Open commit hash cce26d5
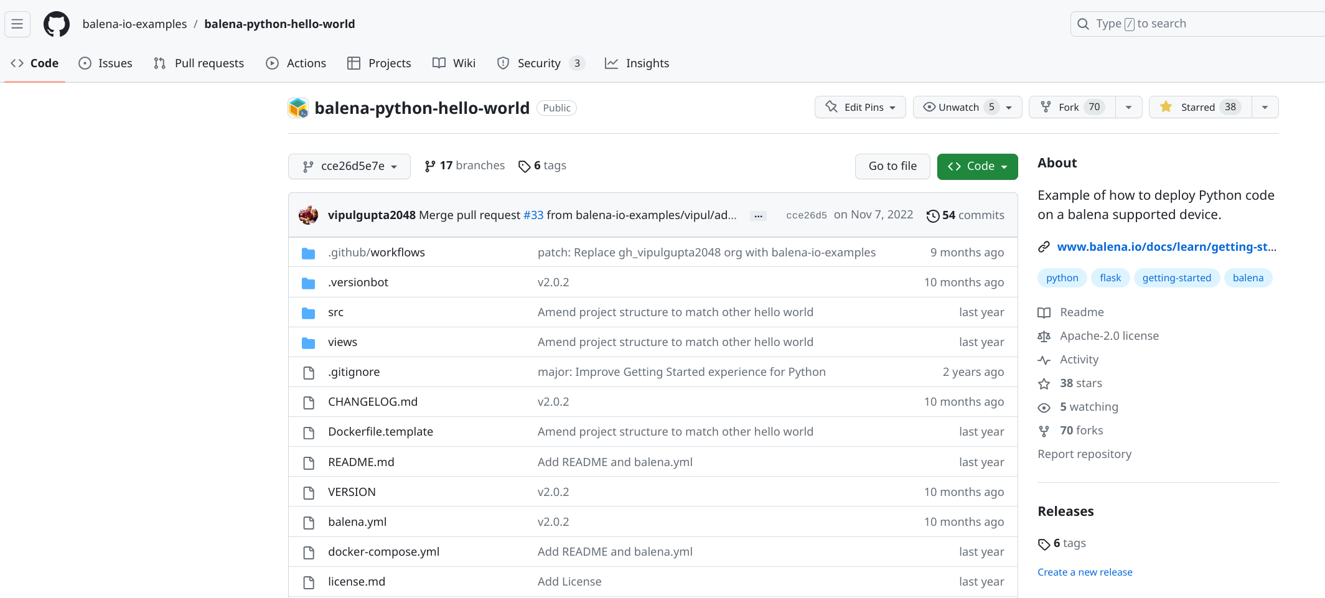The width and height of the screenshot is (1325, 598). 807,215
